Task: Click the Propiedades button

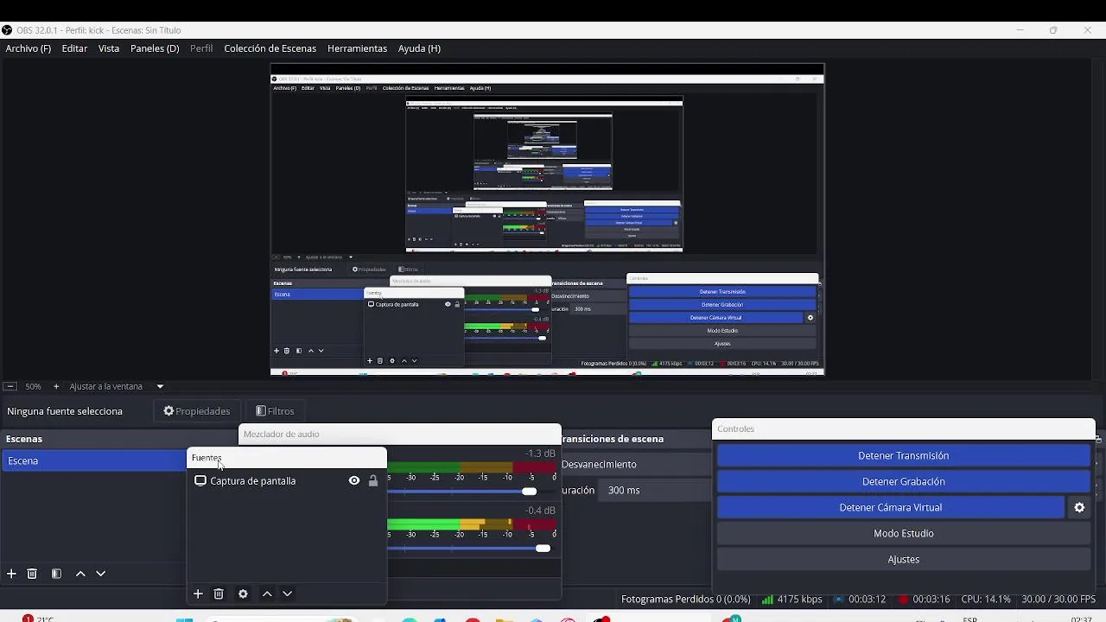Action: click(197, 411)
